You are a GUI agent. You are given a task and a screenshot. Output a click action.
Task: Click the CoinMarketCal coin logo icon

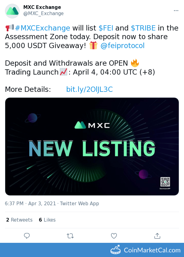pyautogui.click(x=115, y=250)
